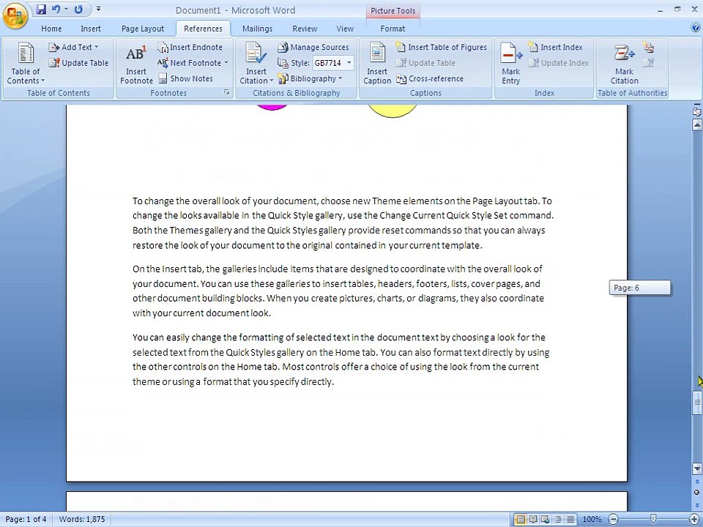Open the Add Text dropdown
Image resolution: width=703 pixels, height=527 pixels.
pyautogui.click(x=73, y=47)
